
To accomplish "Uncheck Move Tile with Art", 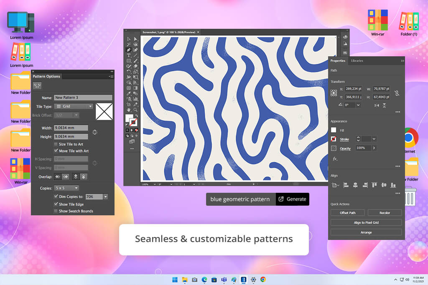I will coord(56,151).
